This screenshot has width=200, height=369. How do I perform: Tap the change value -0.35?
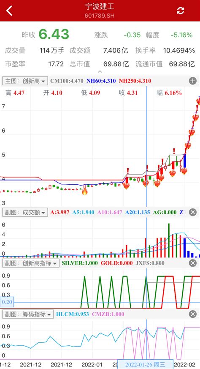point(132,35)
